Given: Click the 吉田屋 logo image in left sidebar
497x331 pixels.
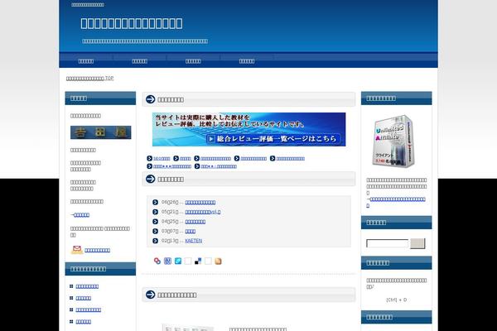Looking at the screenshot, I should (101, 132).
